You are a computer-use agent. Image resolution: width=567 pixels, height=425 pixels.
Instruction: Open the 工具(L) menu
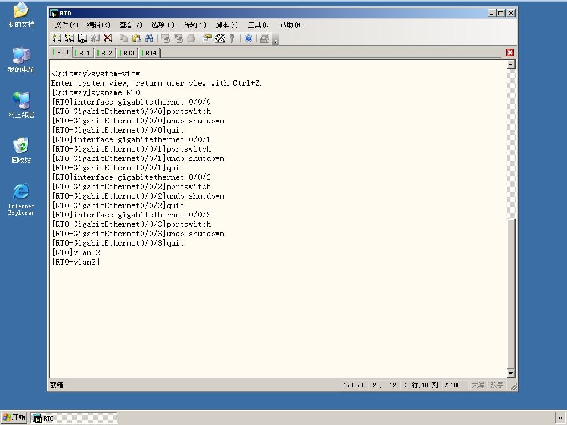point(259,24)
